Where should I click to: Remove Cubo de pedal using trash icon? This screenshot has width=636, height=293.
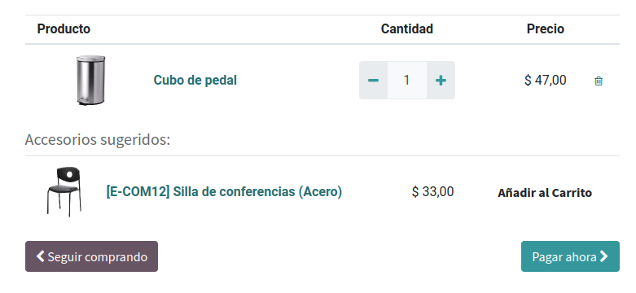599,81
